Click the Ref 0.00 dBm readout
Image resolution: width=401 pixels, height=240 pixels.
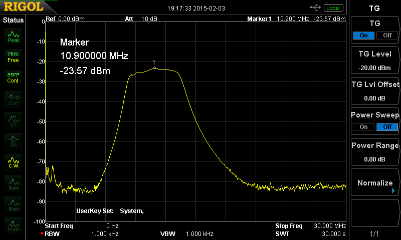click(x=65, y=19)
